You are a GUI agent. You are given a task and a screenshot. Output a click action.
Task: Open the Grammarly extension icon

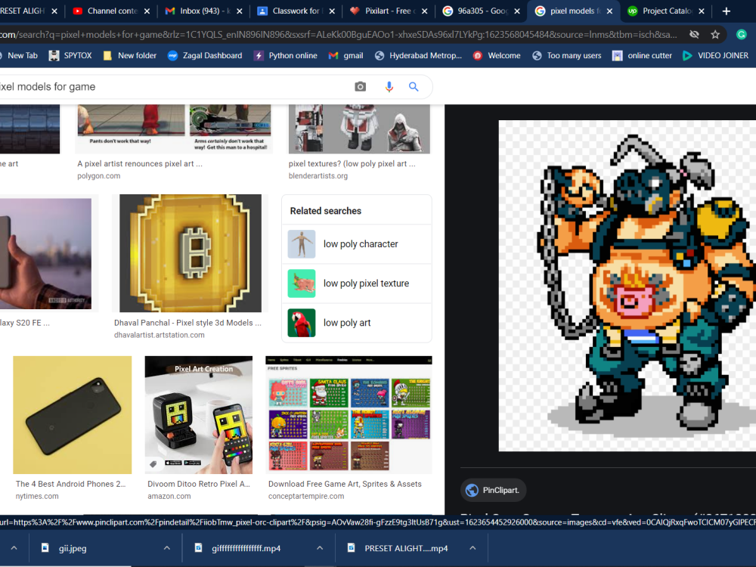pyautogui.click(x=742, y=34)
